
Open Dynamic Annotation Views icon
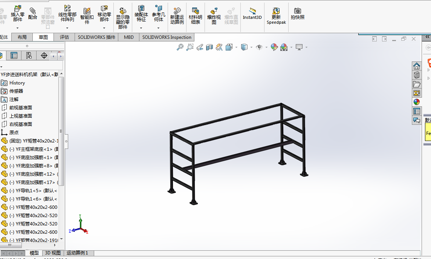pos(219,47)
